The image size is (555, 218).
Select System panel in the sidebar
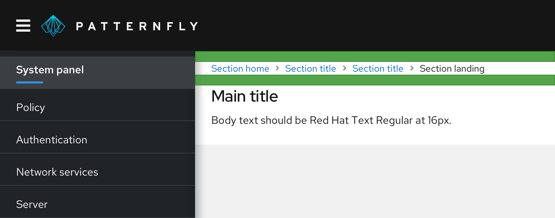coord(50,70)
